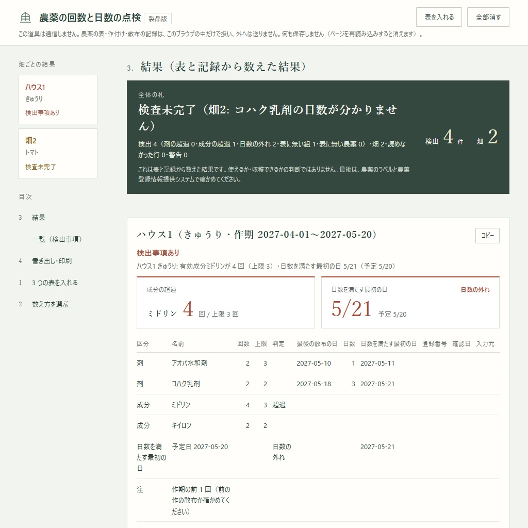Click the page title 農薬の回数と日数の点検
Image resolution: width=528 pixels, height=528 pixels.
point(90,18)
